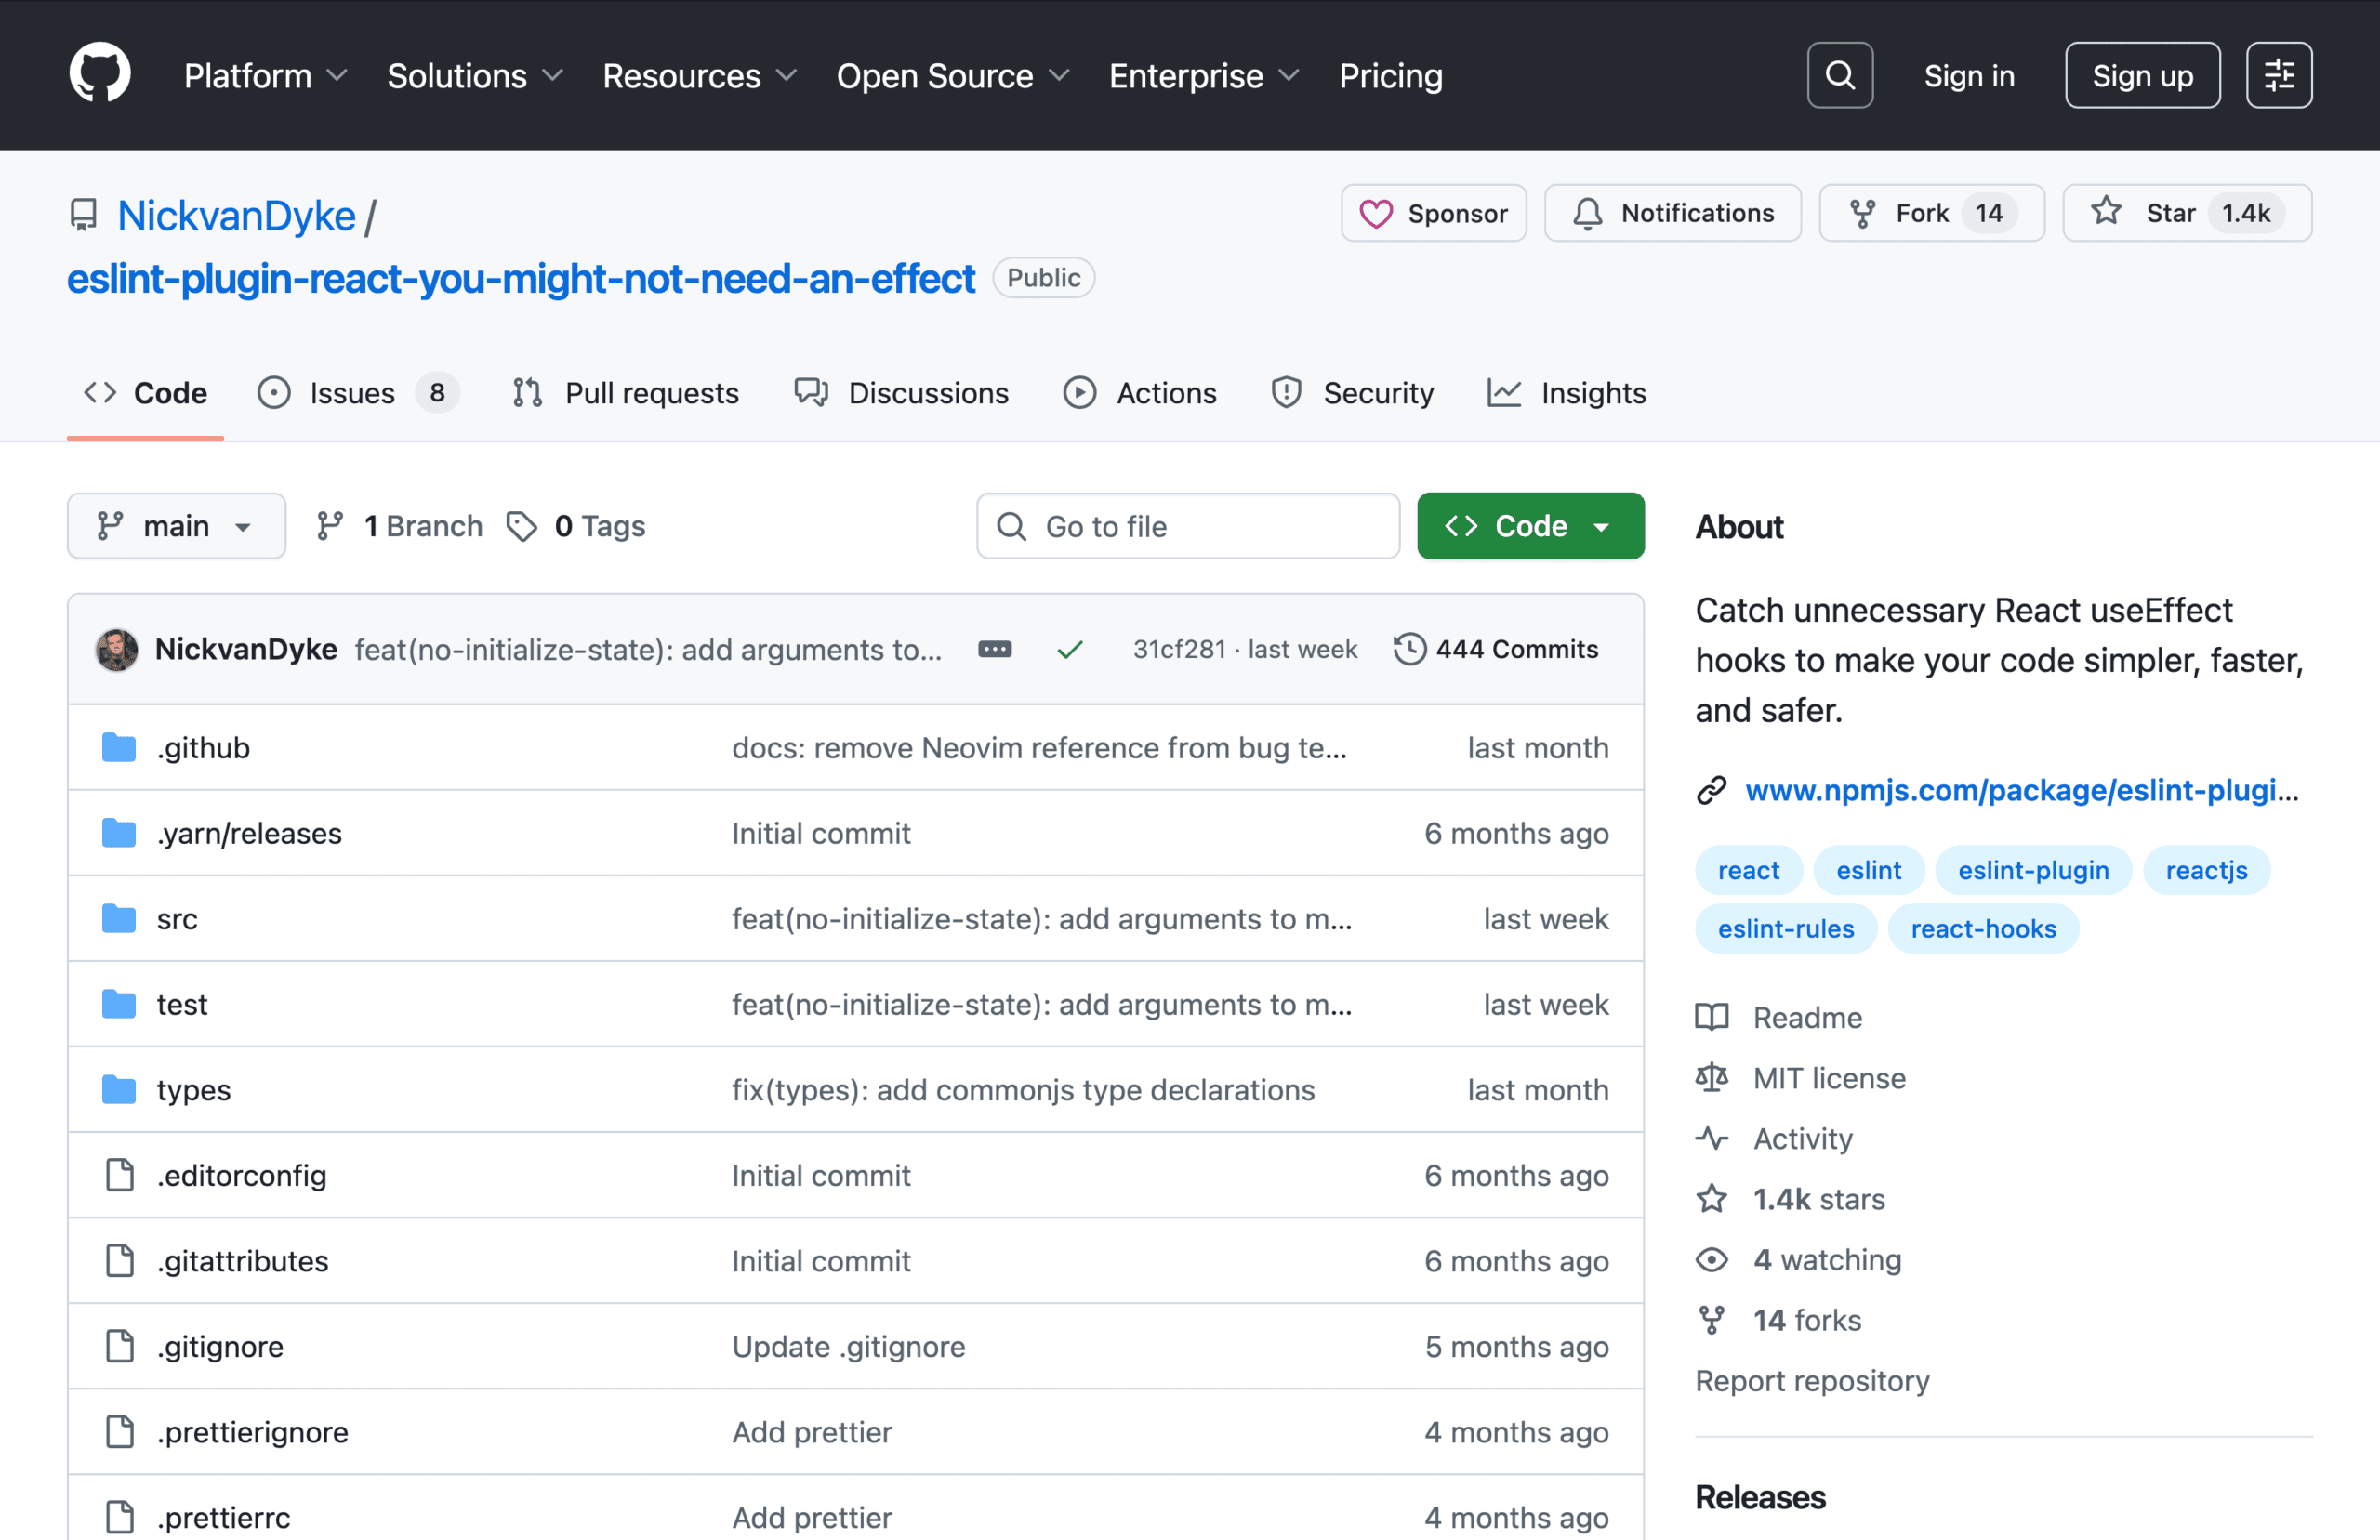Open the green Code dropdown
The height and width of the screenshot is (1540, 2380).
click(1529, 525)
